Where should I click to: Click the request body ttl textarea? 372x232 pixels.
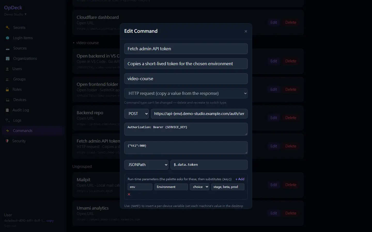(x=186, y=148)
